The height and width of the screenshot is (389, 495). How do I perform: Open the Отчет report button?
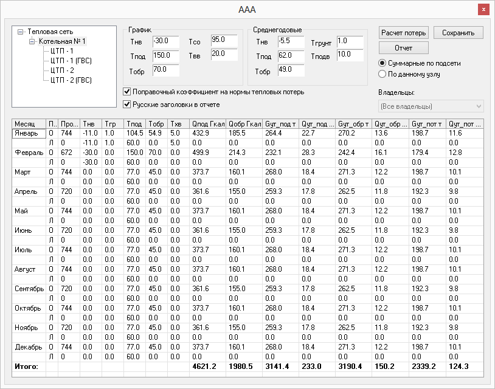(x=404, y=48)
